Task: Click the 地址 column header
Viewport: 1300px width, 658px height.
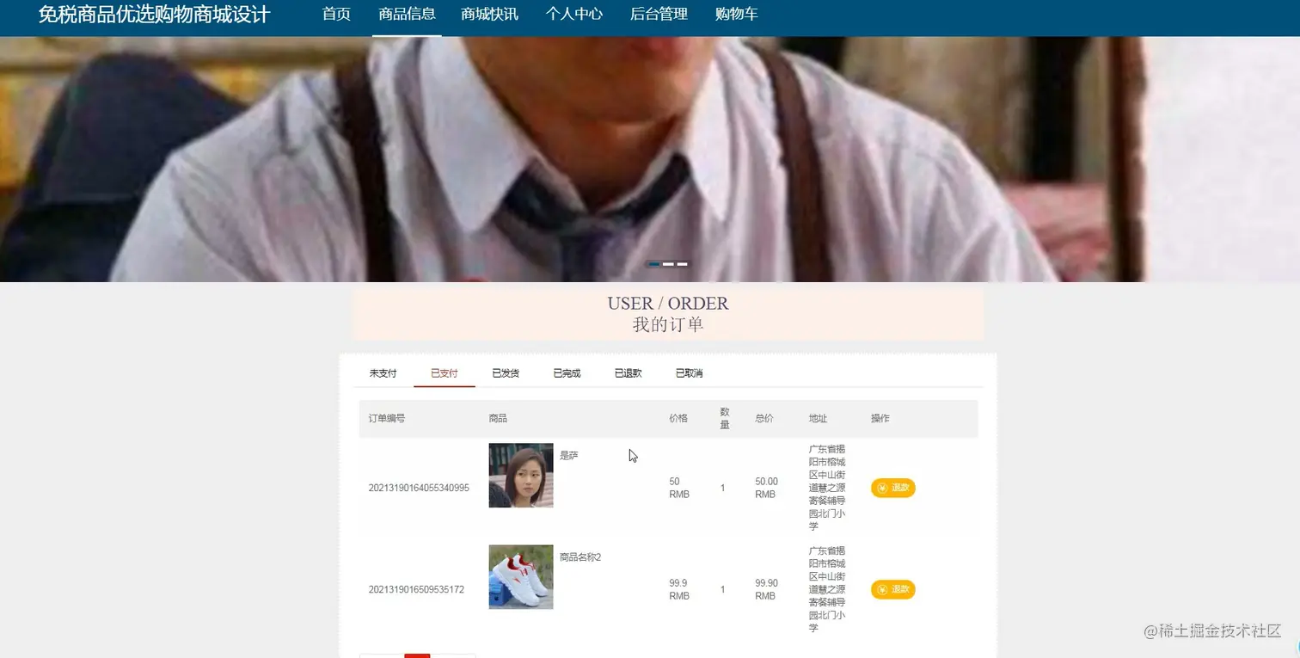Action: (x=818, y=419)
